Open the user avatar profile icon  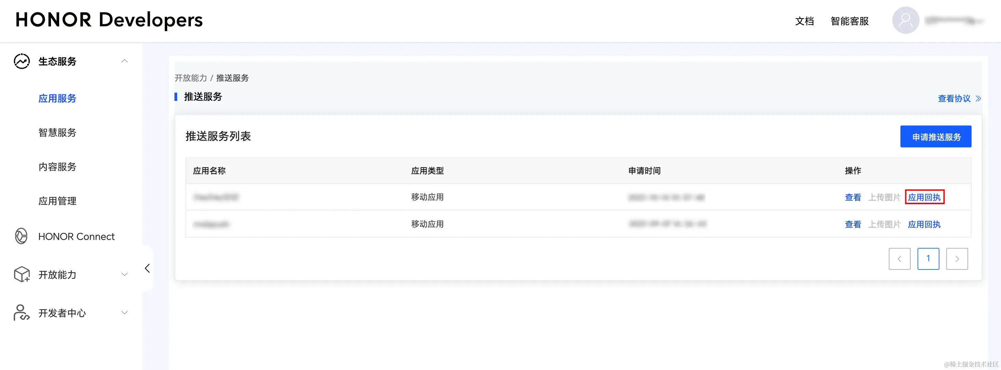coord(906,21)
